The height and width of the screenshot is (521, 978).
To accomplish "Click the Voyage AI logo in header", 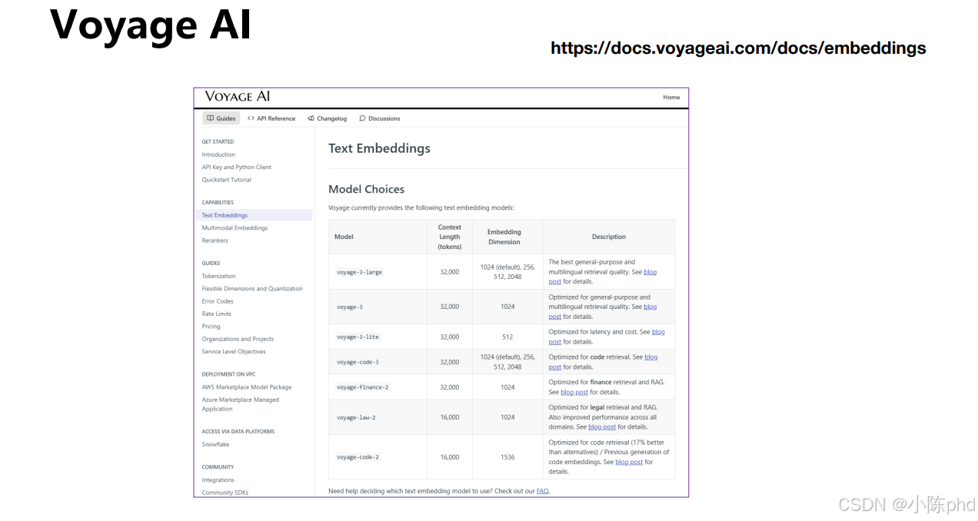I will click(238, 97).
